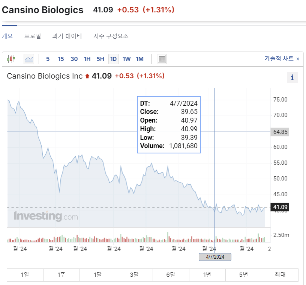306x285 pixels.
Task: Switch to the 1W weekly interval
Action: tap(127, 59)
